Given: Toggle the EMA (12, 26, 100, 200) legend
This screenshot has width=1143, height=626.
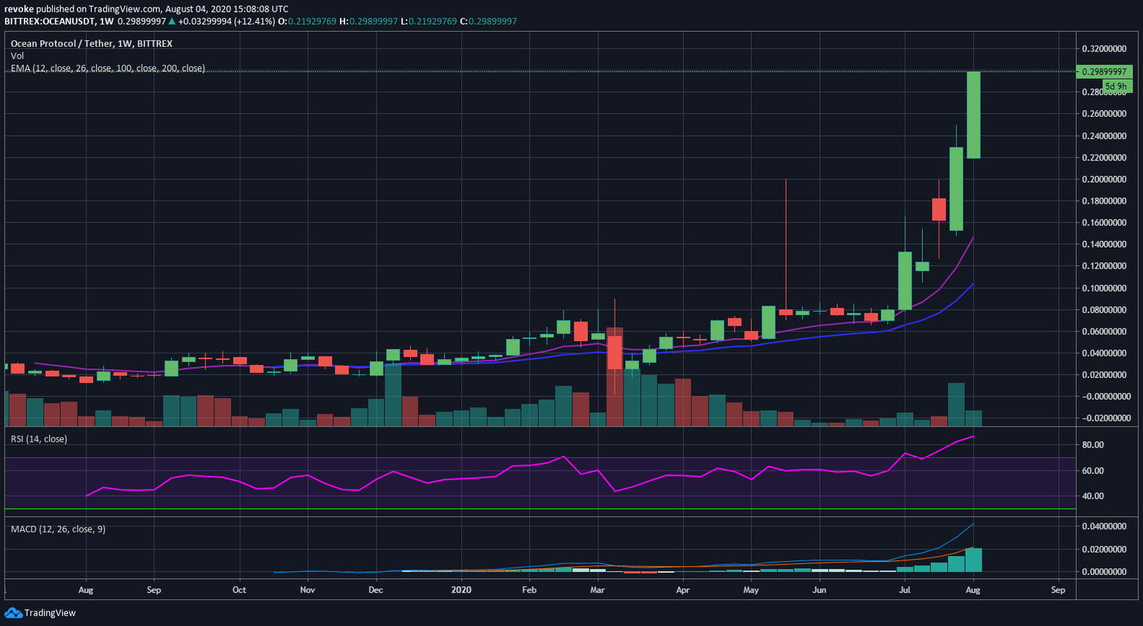Looking at the screenshot, I should (107, 68).
